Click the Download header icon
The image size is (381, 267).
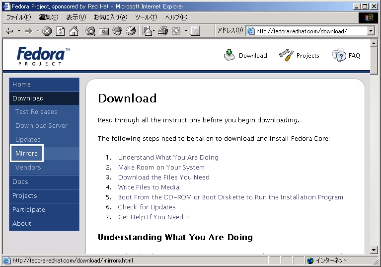pyautogui.click(x=229, y=55)
